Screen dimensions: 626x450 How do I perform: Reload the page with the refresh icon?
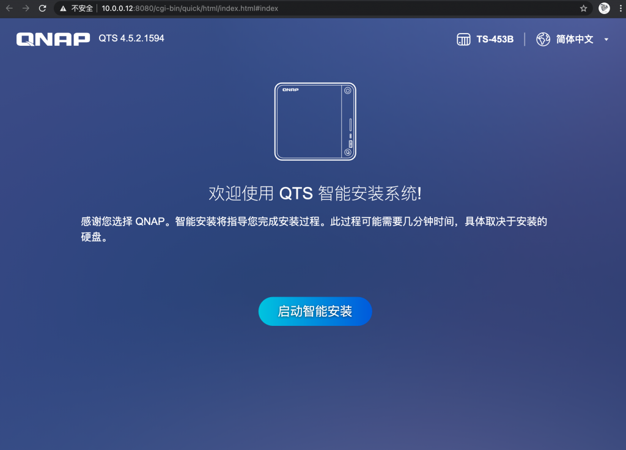pyautogui.click(x=42, y=9)
